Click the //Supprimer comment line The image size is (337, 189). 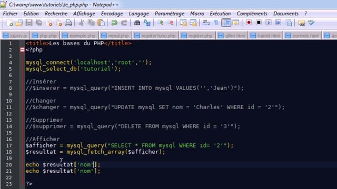(x=44, y=120)
